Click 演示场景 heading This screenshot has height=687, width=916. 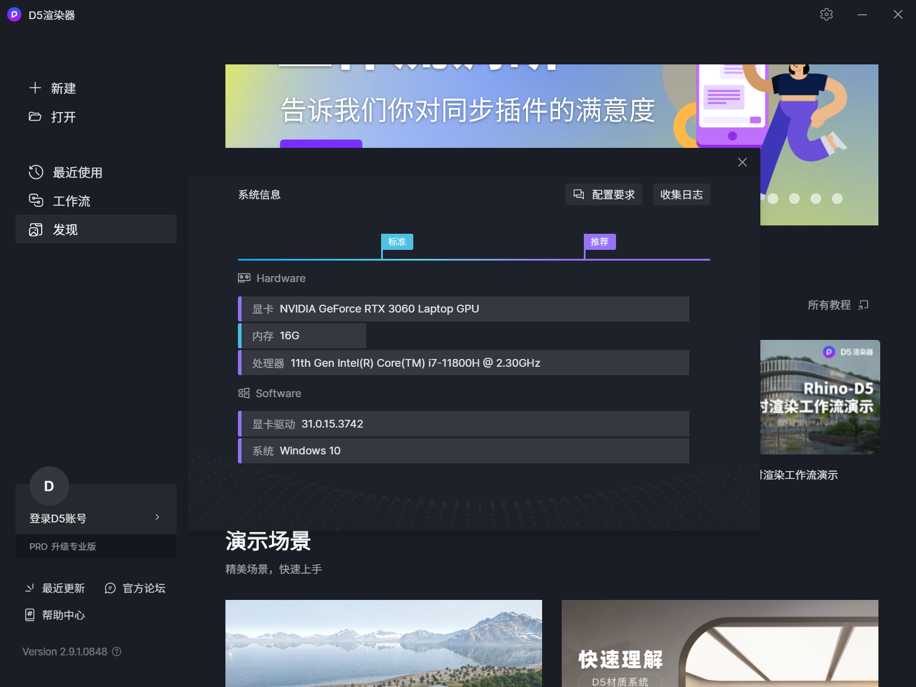point(268,541)
